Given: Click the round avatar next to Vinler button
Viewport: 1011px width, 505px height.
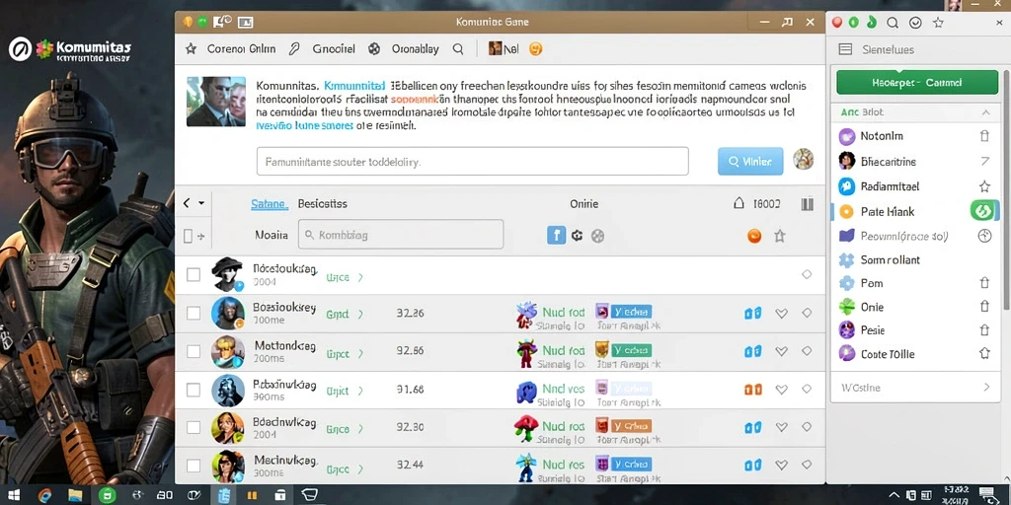Looking at the screenshot, I should tap(803, 159).
